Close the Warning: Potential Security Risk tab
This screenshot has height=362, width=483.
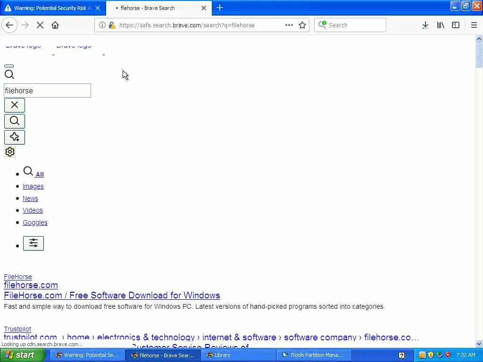(x=98, y=8)
